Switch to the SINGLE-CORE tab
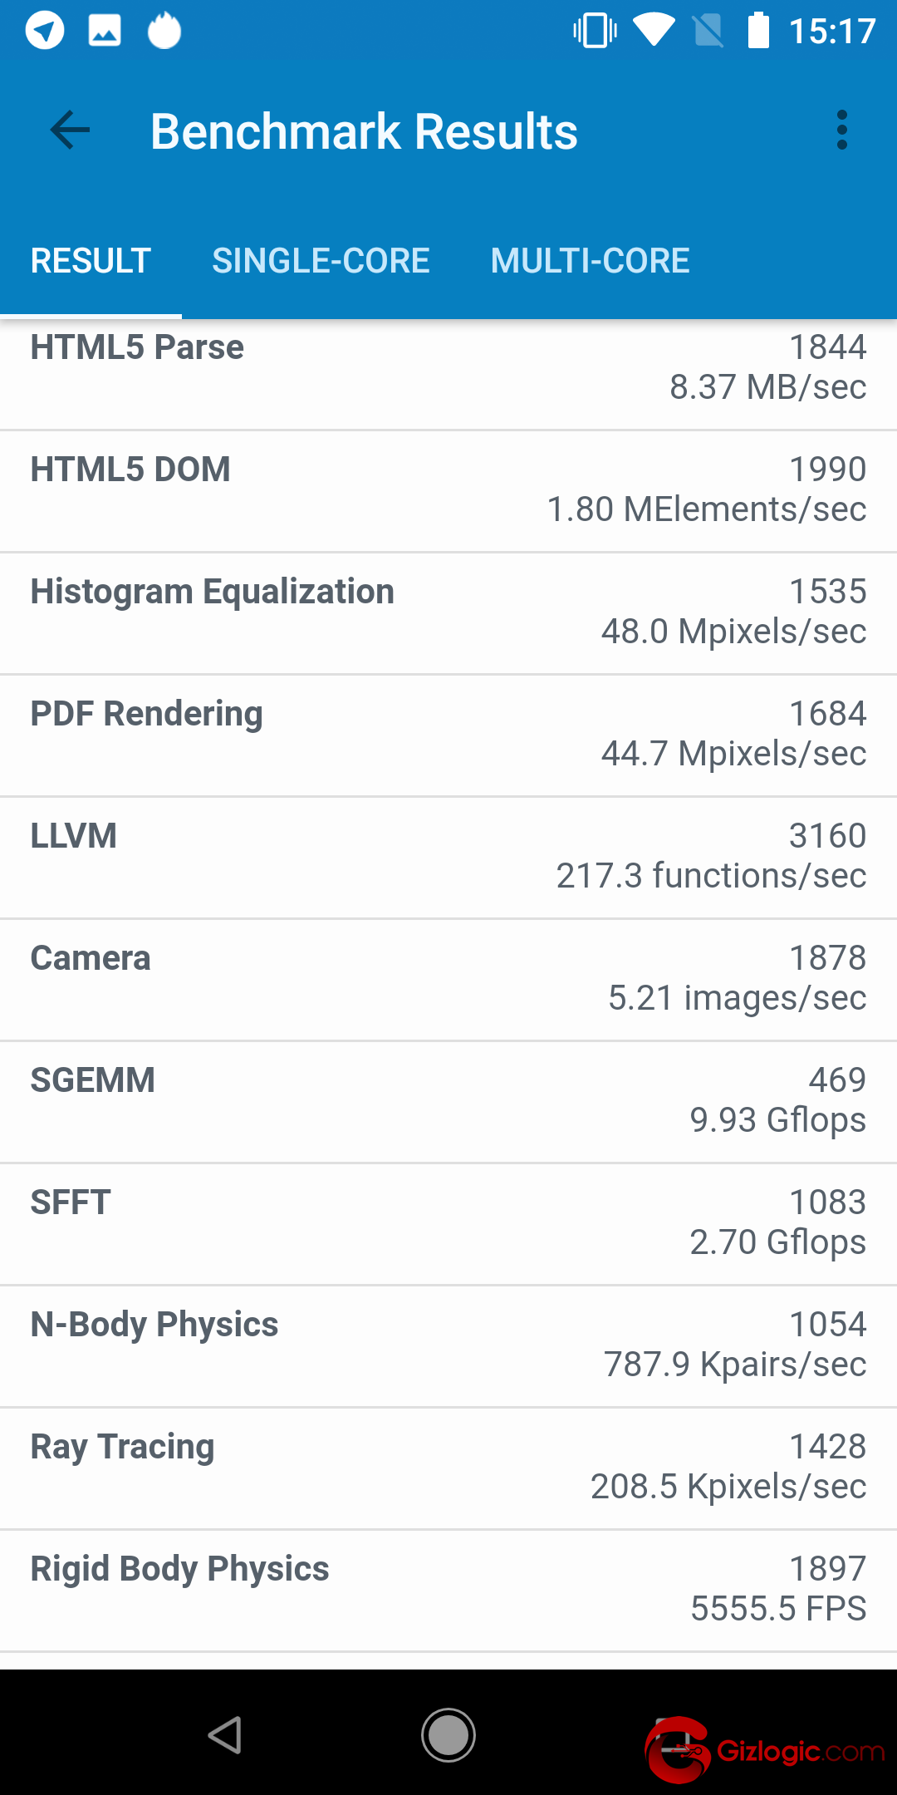The width and height of the screenshot is (897, 1795). [x=321, y=261]
